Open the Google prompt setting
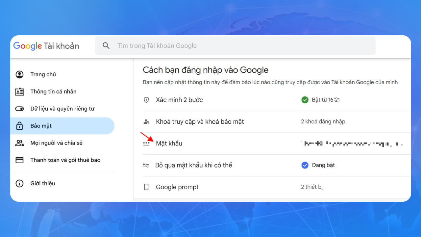 (277, 187)
